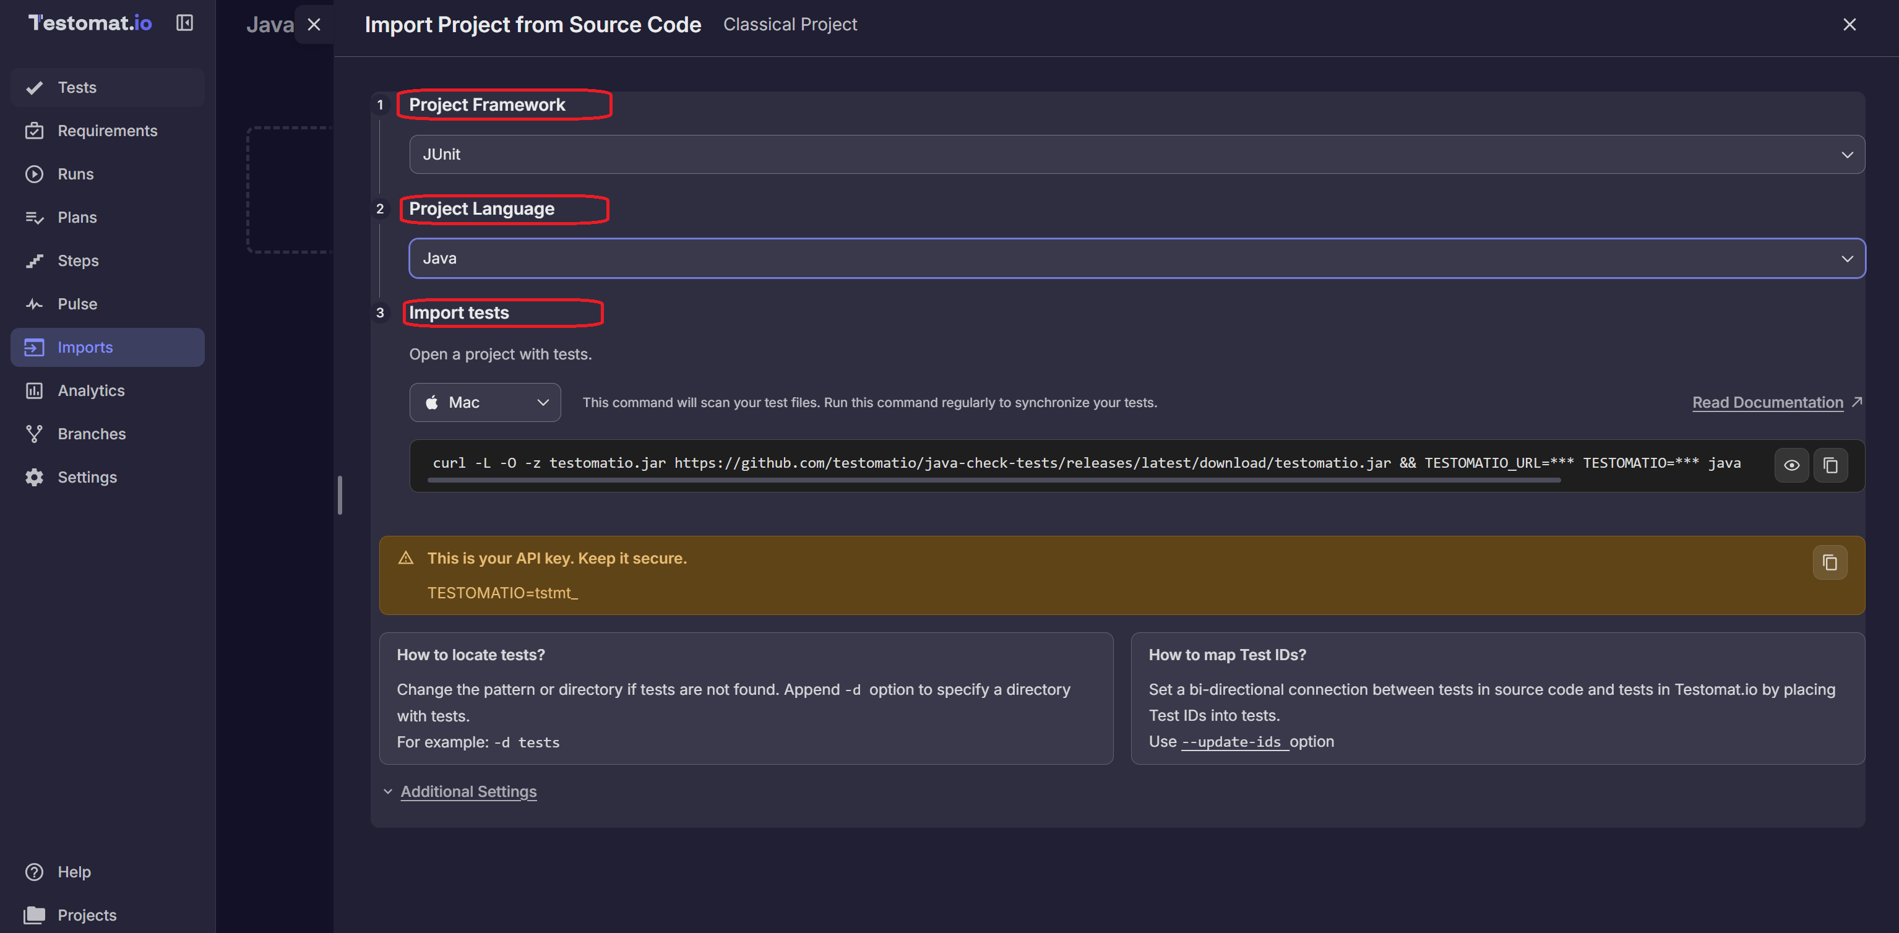Expand Additional Settings
Screen dimensions: 1899x933
click(x=468, y=791)
